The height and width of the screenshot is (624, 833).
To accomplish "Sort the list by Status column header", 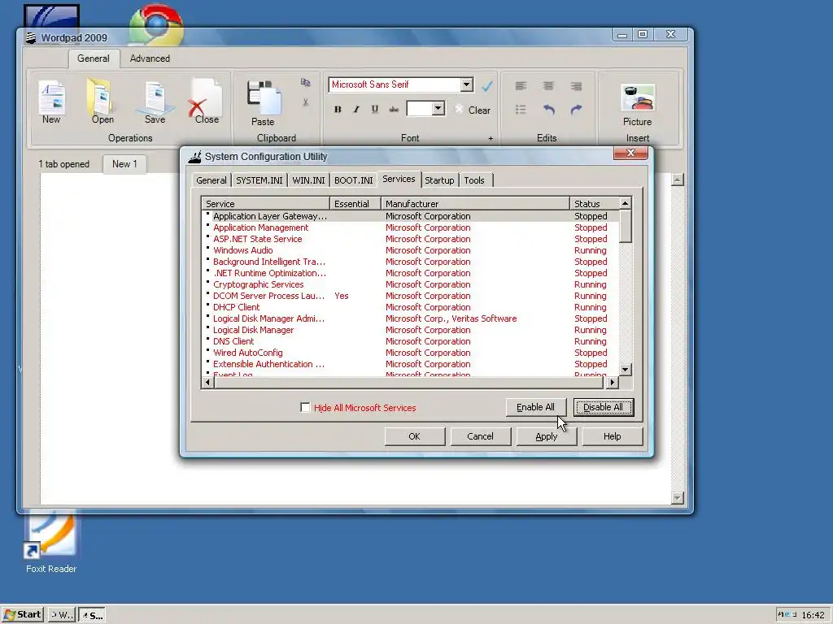I will [595, 204].
